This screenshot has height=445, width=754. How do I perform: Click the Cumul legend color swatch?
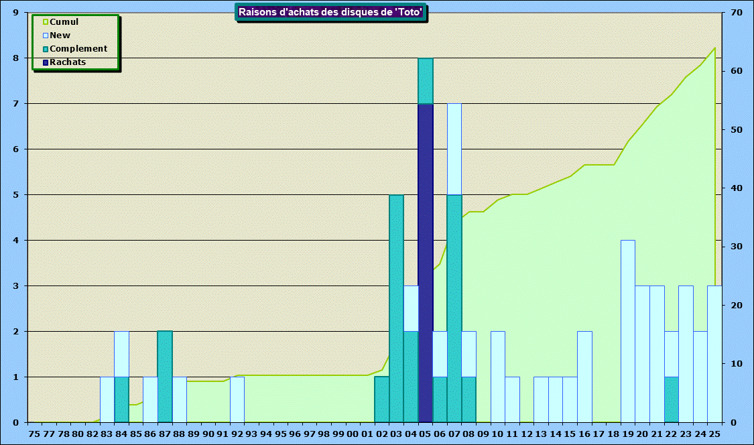coord(46,22)
